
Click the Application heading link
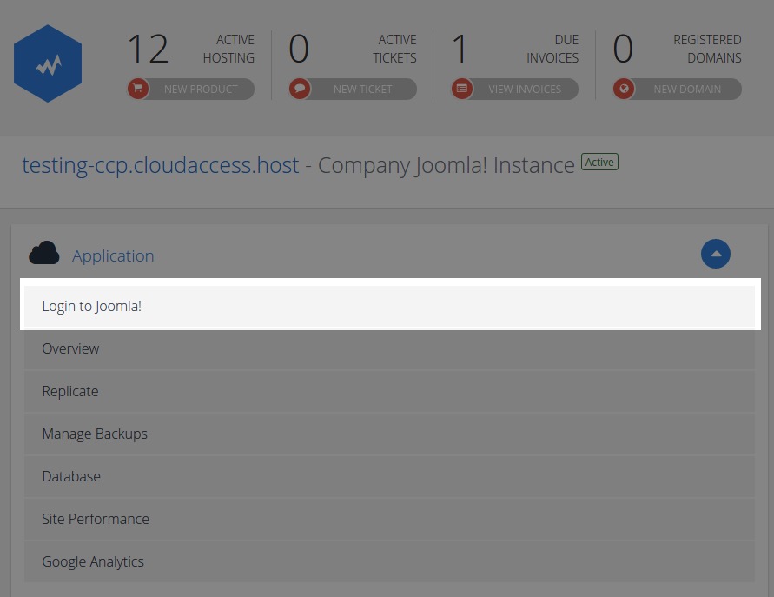click(x=113, y=255)
